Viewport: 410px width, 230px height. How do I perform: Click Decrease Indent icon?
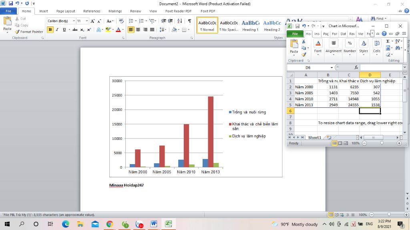(163, 21)
